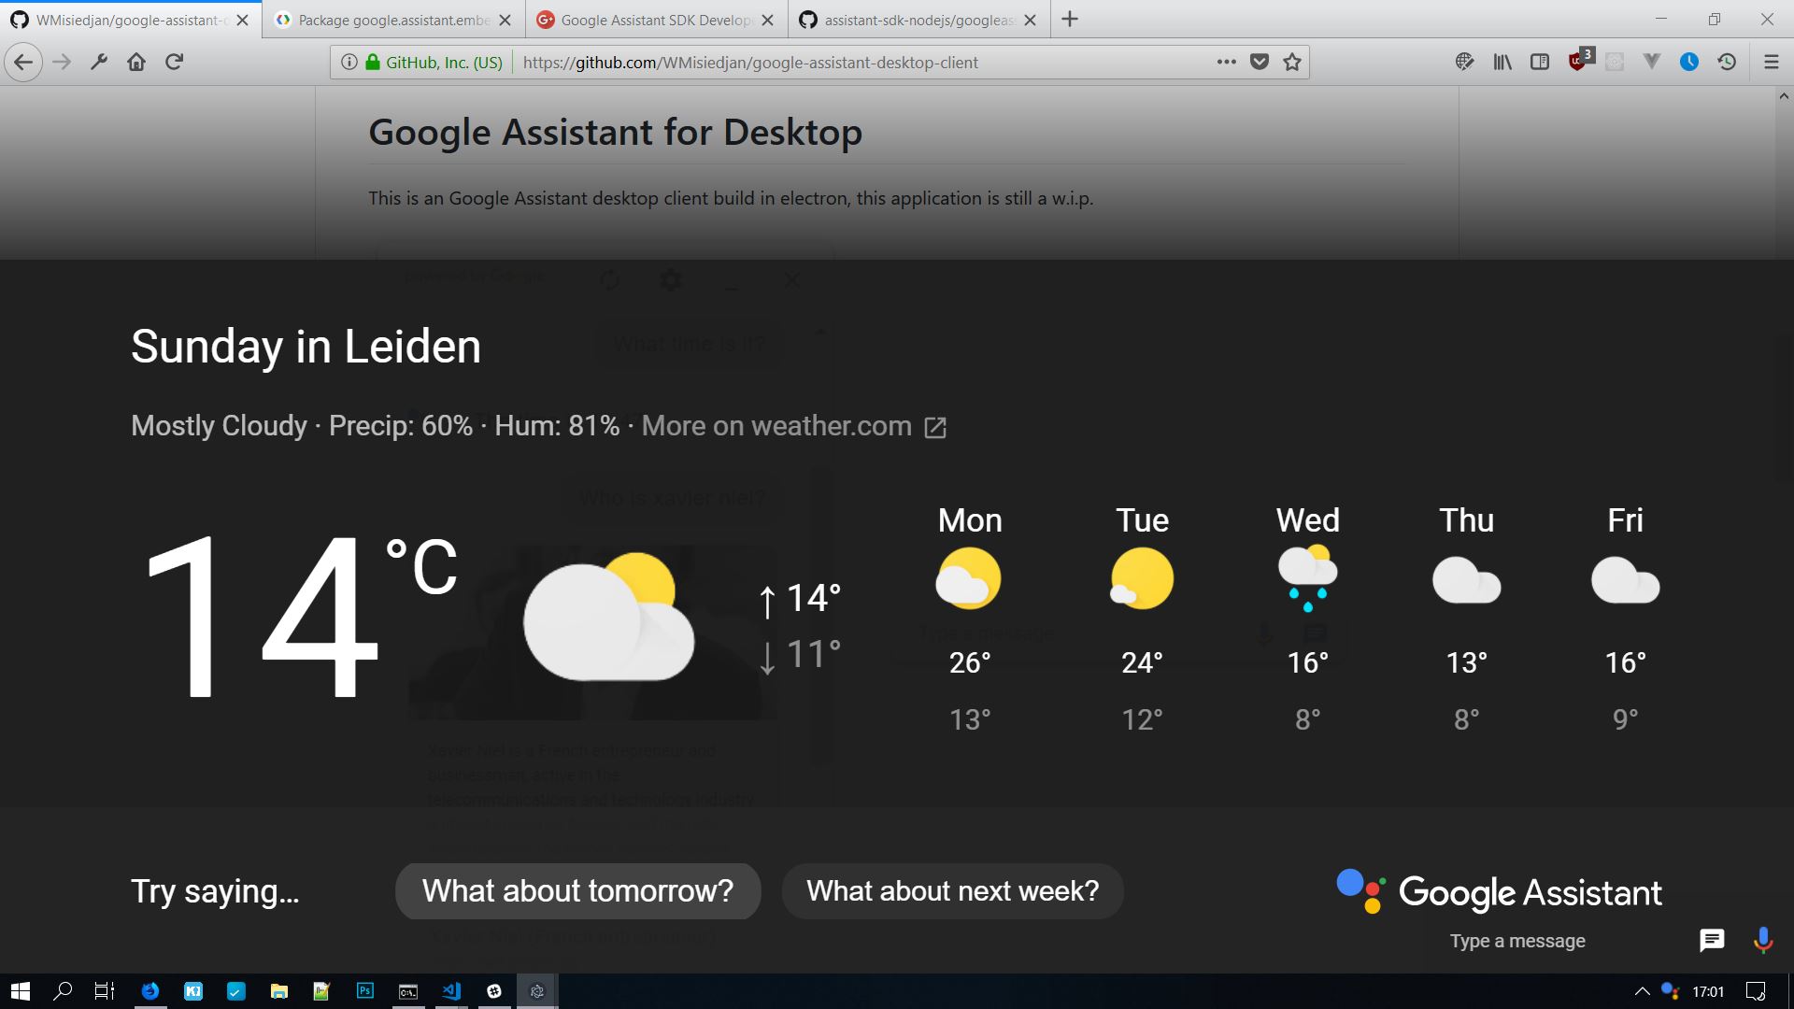Click the "What about next week?" suggestion
This screenshot has height=1009, width=1794.
click(x=952, y=891)
